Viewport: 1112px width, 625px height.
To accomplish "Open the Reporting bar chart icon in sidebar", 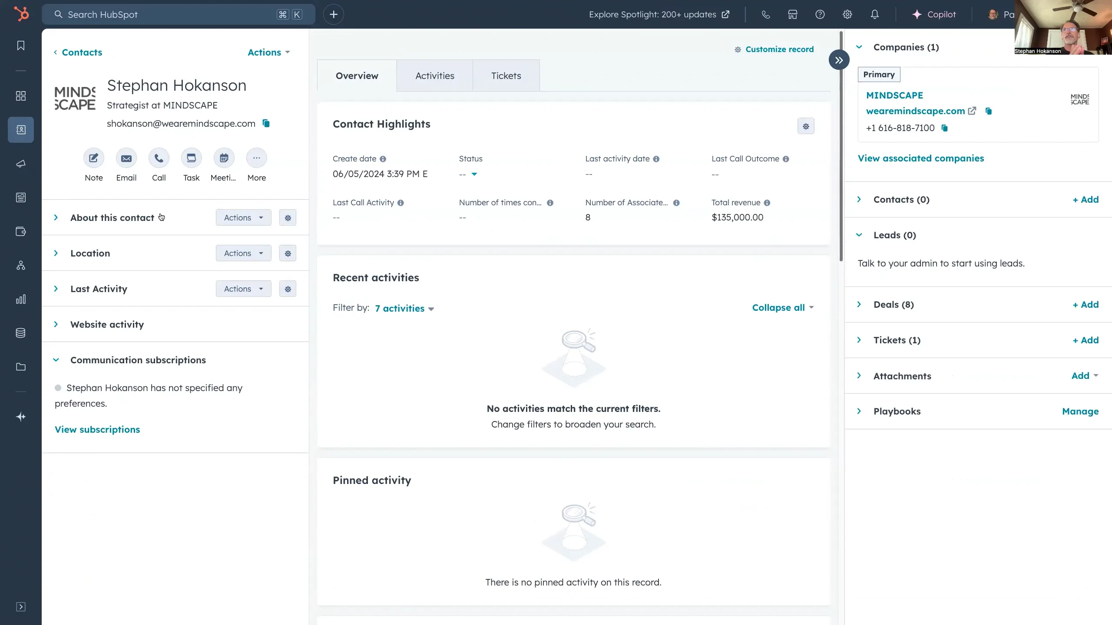I will [20, 299].
